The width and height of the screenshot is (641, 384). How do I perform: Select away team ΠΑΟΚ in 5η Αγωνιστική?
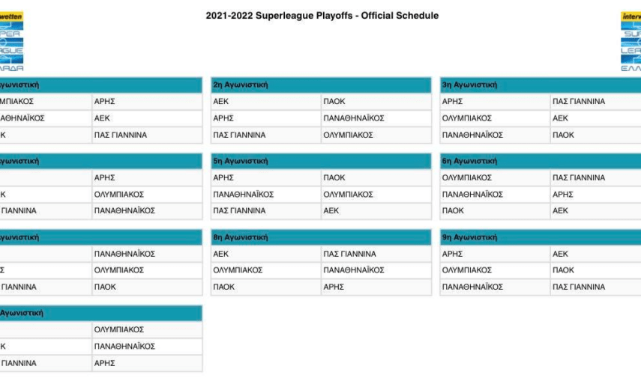click(x=334, y=178)
